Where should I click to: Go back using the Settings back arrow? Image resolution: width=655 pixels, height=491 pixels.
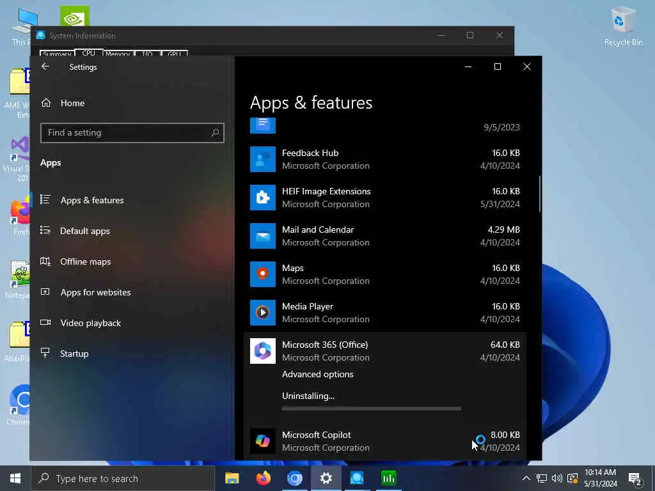pos(45,66)
